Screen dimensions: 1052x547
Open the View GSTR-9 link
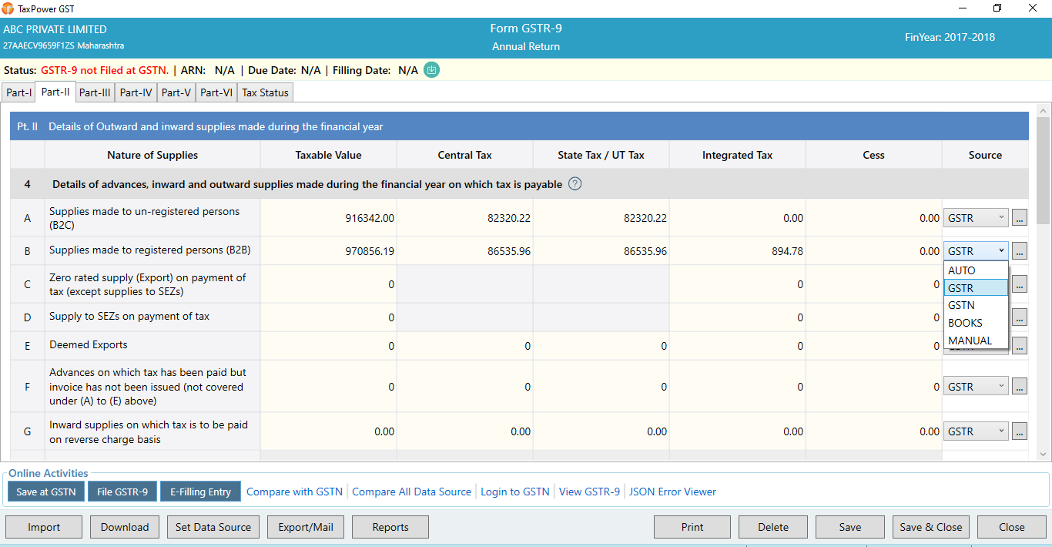(x=589, y=492)
